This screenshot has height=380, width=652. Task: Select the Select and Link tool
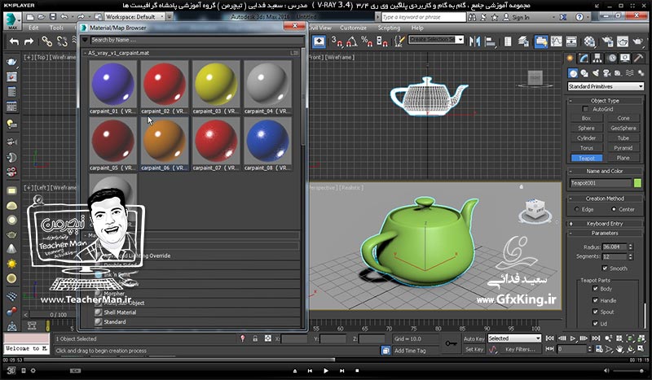coord(46,41)
